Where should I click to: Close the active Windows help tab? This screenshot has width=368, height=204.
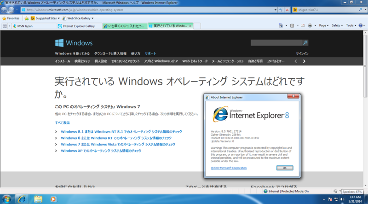pyautogui.click(x=190, y=26)
